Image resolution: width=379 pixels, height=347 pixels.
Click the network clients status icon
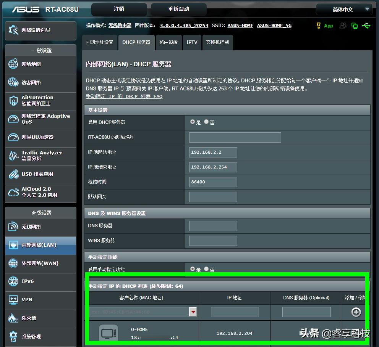click(x=343, y=26)
